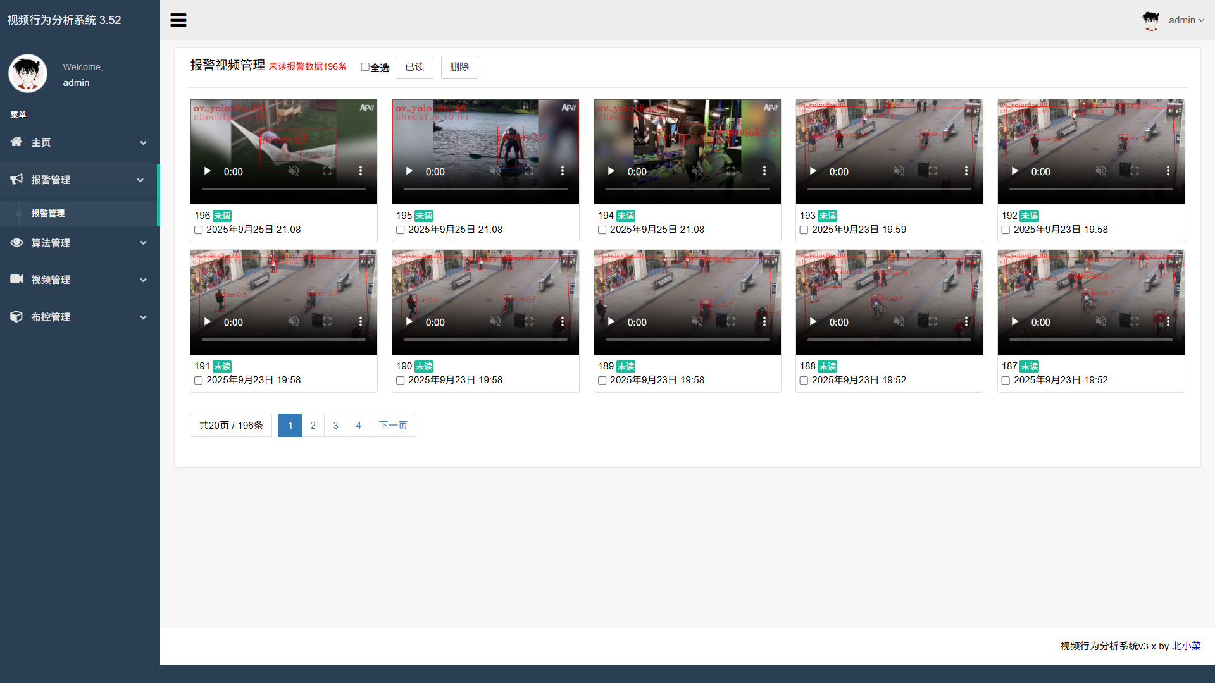
Task: Expand the 视频管理 menu chevron
Action: (x=143, y=280)
